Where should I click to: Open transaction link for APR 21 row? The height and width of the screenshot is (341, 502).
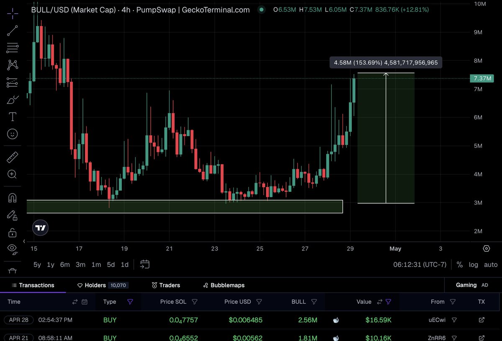click(482, 338)
